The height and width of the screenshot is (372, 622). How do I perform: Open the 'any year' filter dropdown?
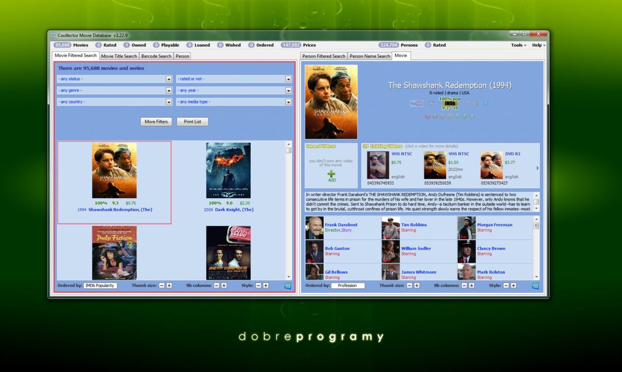tap(234, 90)
